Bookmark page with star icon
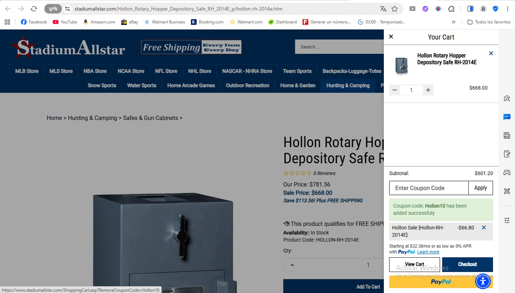This screenshot has width=515, height=293. coord(394,9)
